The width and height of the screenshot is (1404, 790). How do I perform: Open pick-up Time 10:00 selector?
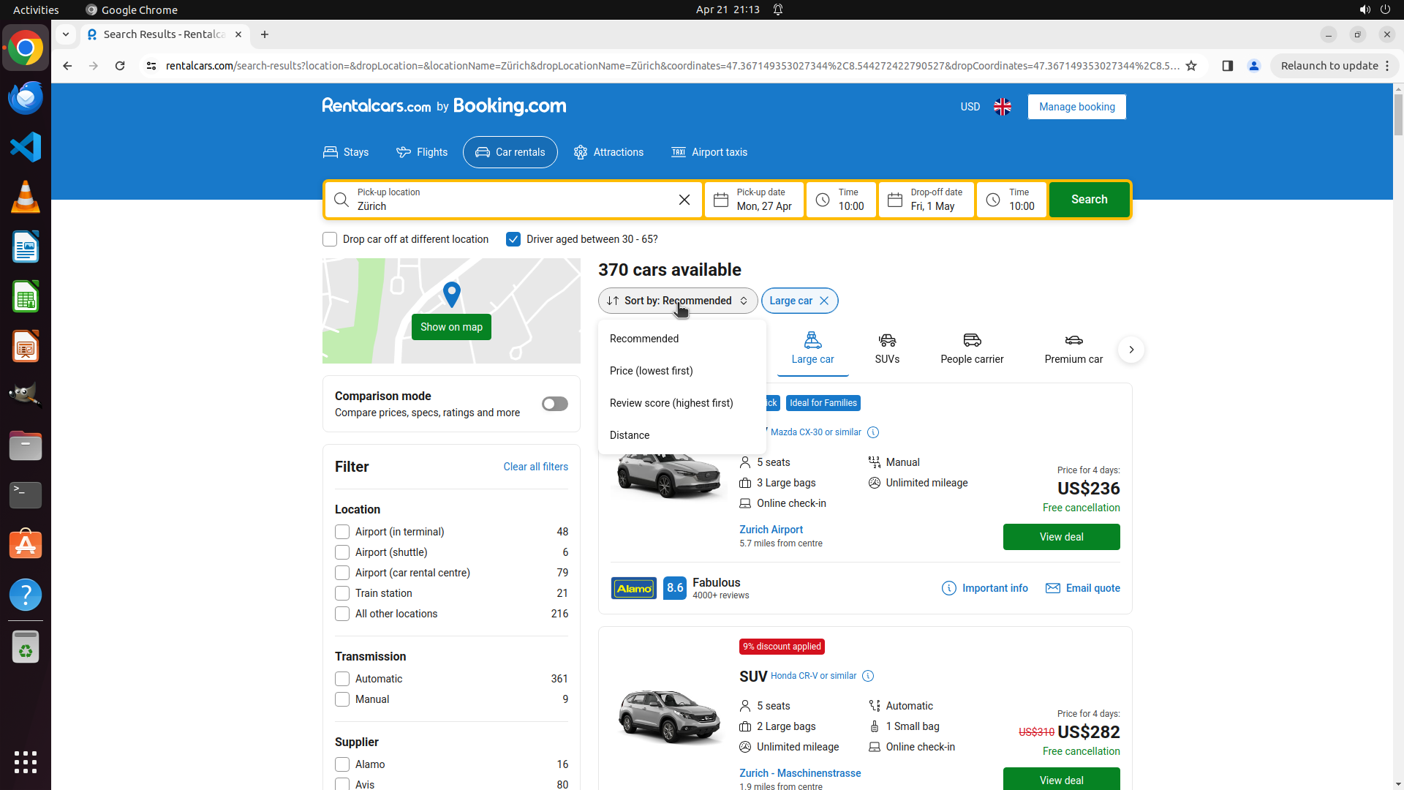(841, 200)
